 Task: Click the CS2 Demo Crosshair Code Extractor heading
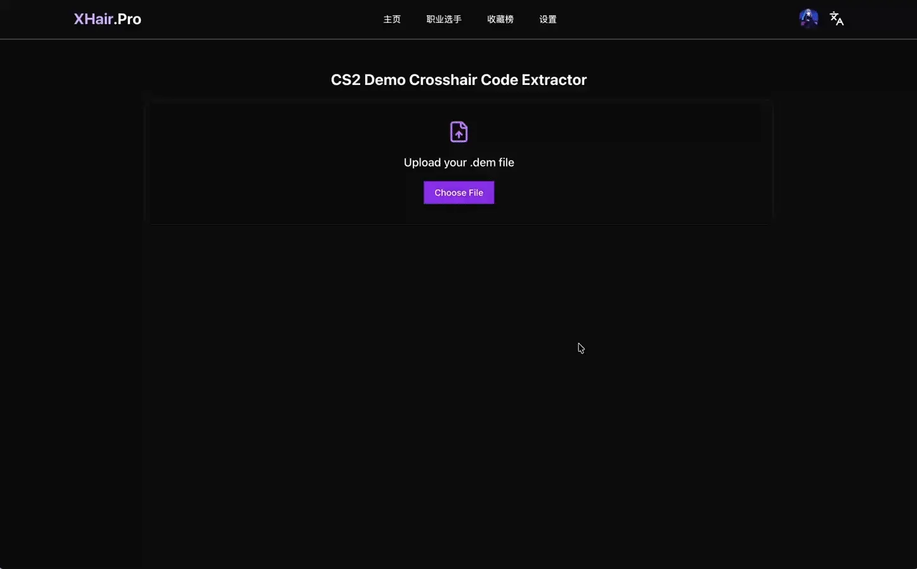tap(458, 80)
